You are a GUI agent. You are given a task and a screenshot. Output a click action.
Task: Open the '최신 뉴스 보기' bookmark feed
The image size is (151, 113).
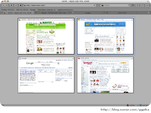(22, 10)
